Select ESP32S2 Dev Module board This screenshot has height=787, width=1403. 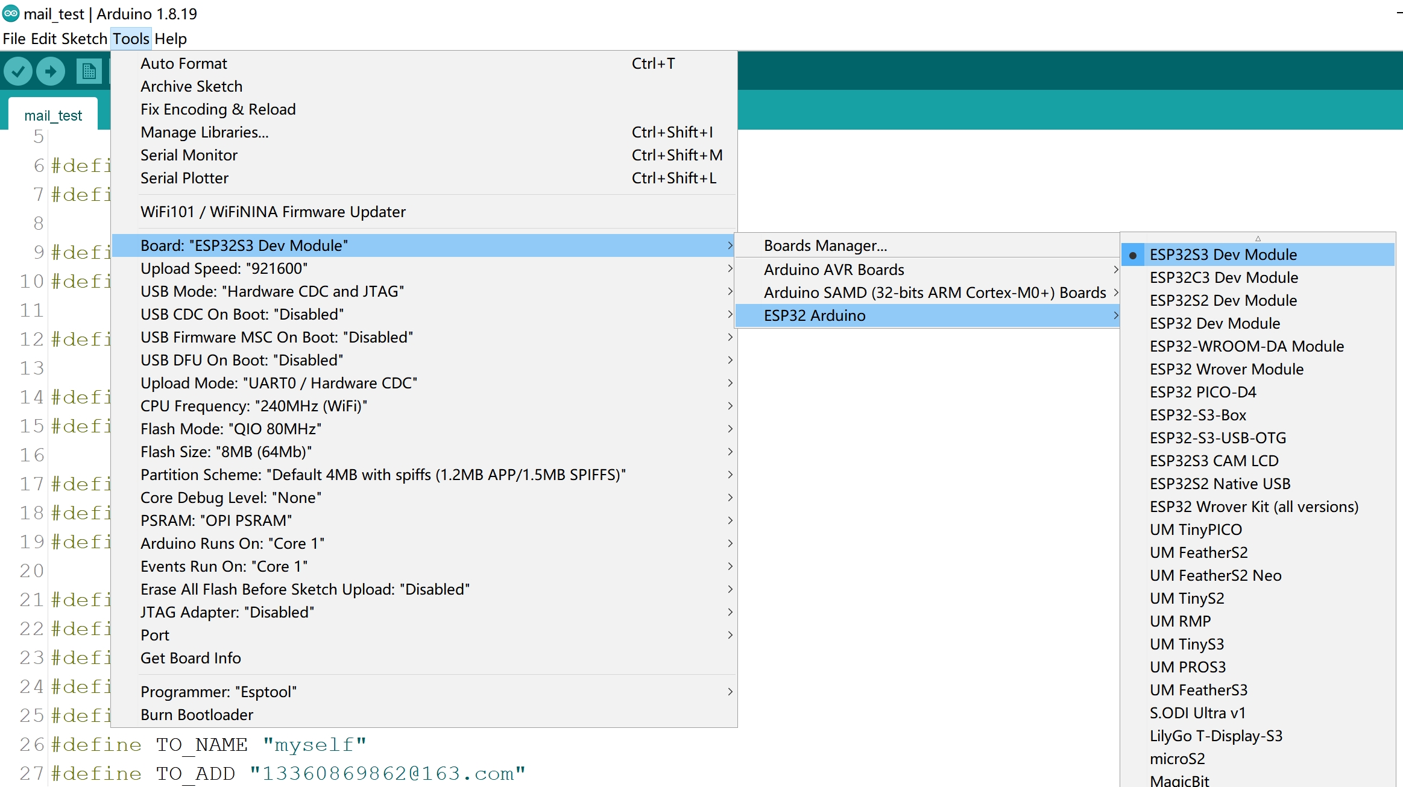1258,300
